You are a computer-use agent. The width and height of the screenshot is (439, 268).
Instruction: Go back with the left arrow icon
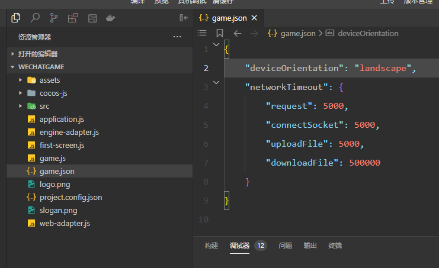click(238, 34)
